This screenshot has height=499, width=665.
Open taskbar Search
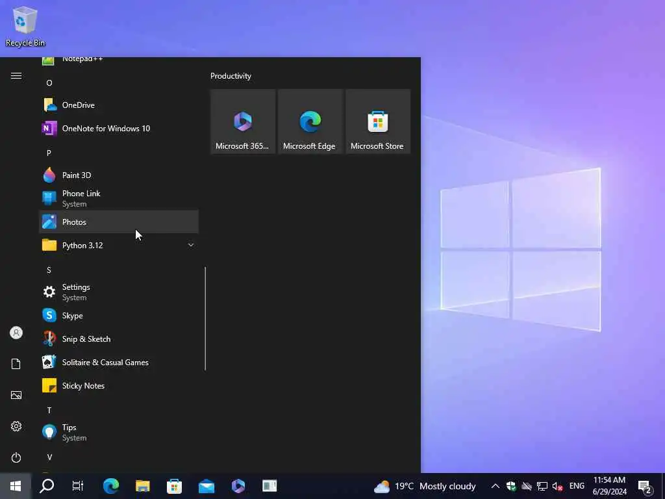tap(47, 486)
